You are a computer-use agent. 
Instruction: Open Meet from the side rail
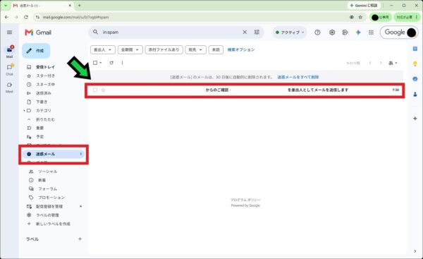pyautogui.click(x=10, y=88)
